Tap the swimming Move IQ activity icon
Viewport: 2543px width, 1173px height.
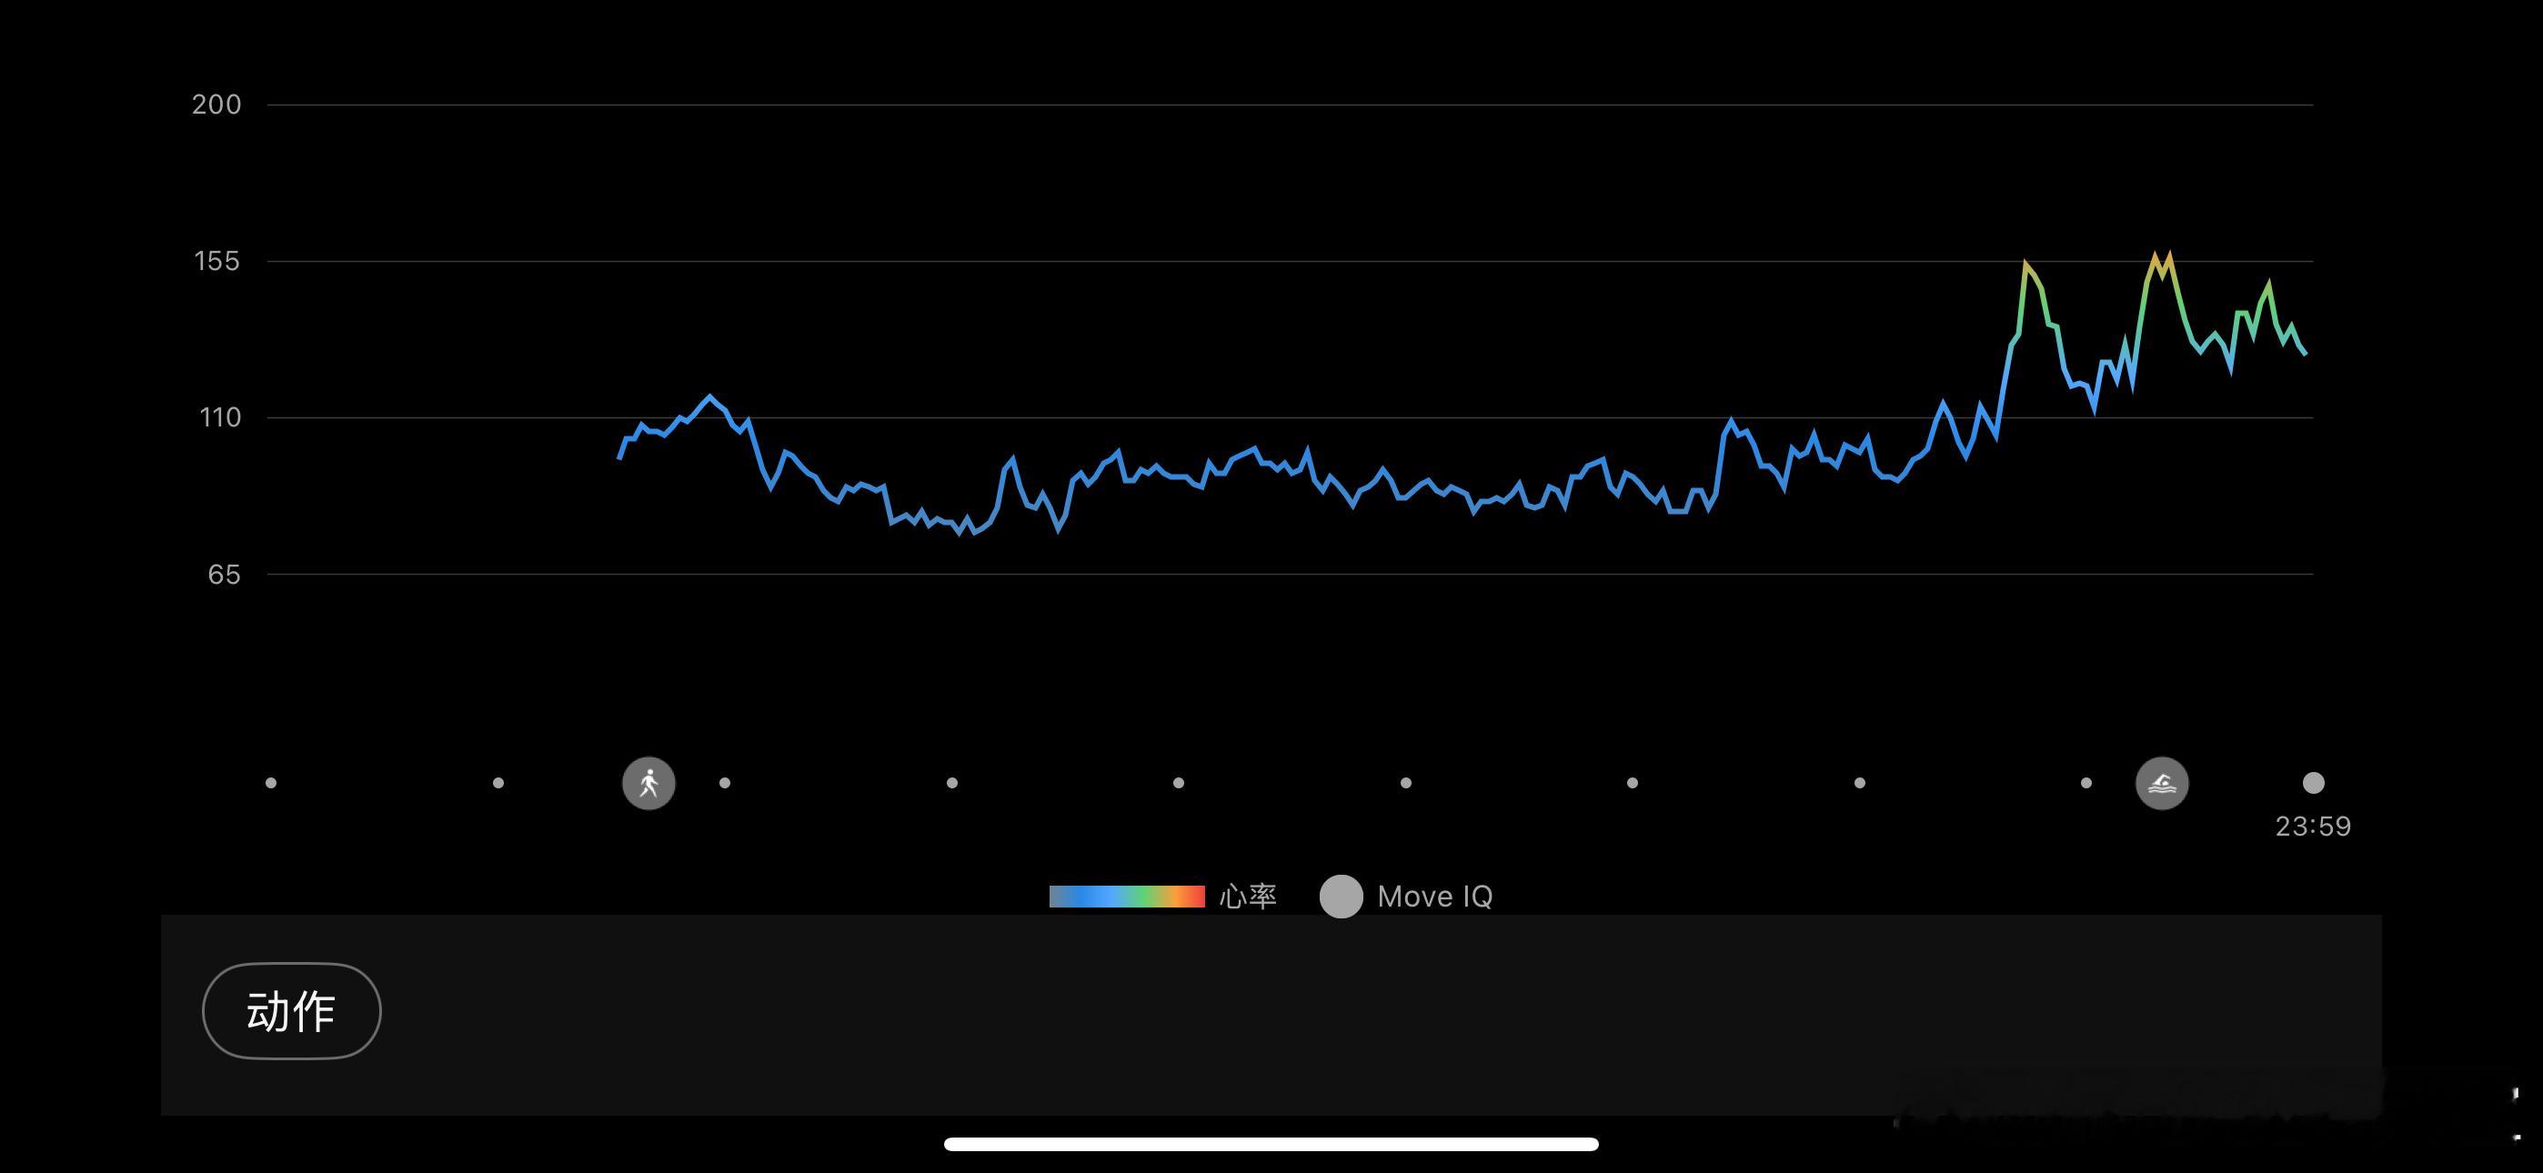tap(2162, 783)
